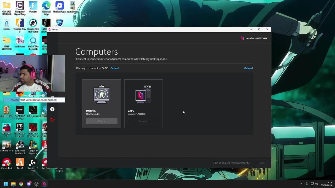Open Discord from the taskbar
The height and width of the screenshot is (188, 335).
tap(29, 184)
